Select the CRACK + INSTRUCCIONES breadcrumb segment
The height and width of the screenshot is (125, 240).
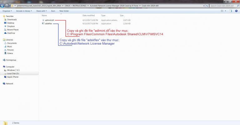[75, 6]
